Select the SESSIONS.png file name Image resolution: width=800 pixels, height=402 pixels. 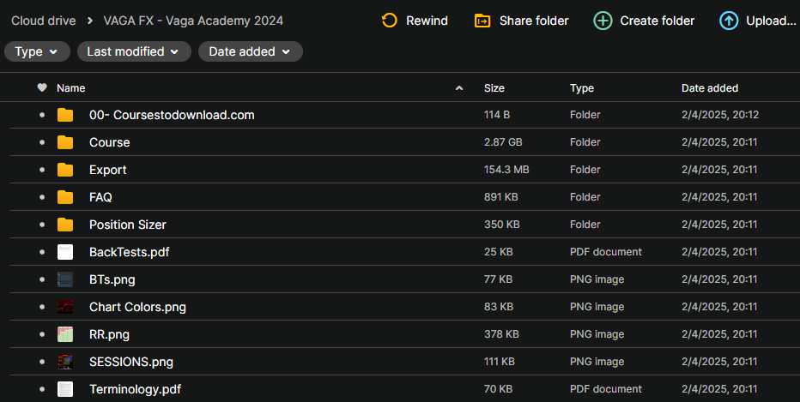tap(131, 362)
